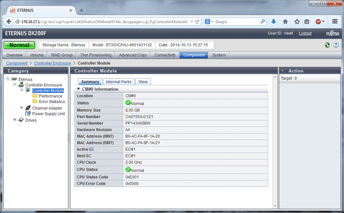This screenshot has height=213, width=344.
Task: Click the Logout link
Action: pos(305,33)
